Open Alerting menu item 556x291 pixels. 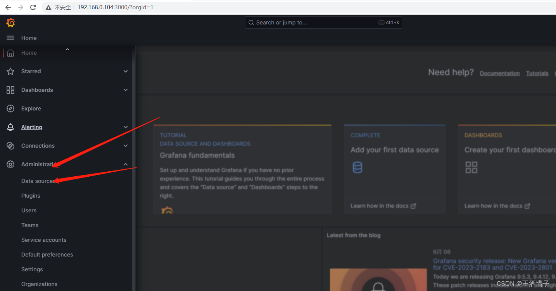tap(32, 127)
